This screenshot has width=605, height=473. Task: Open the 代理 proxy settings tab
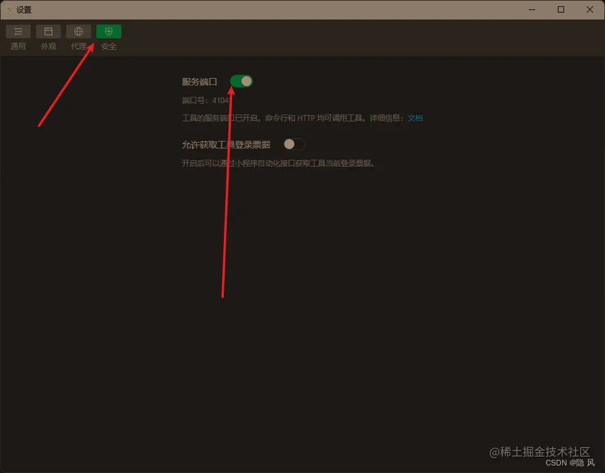pos(79,37)
